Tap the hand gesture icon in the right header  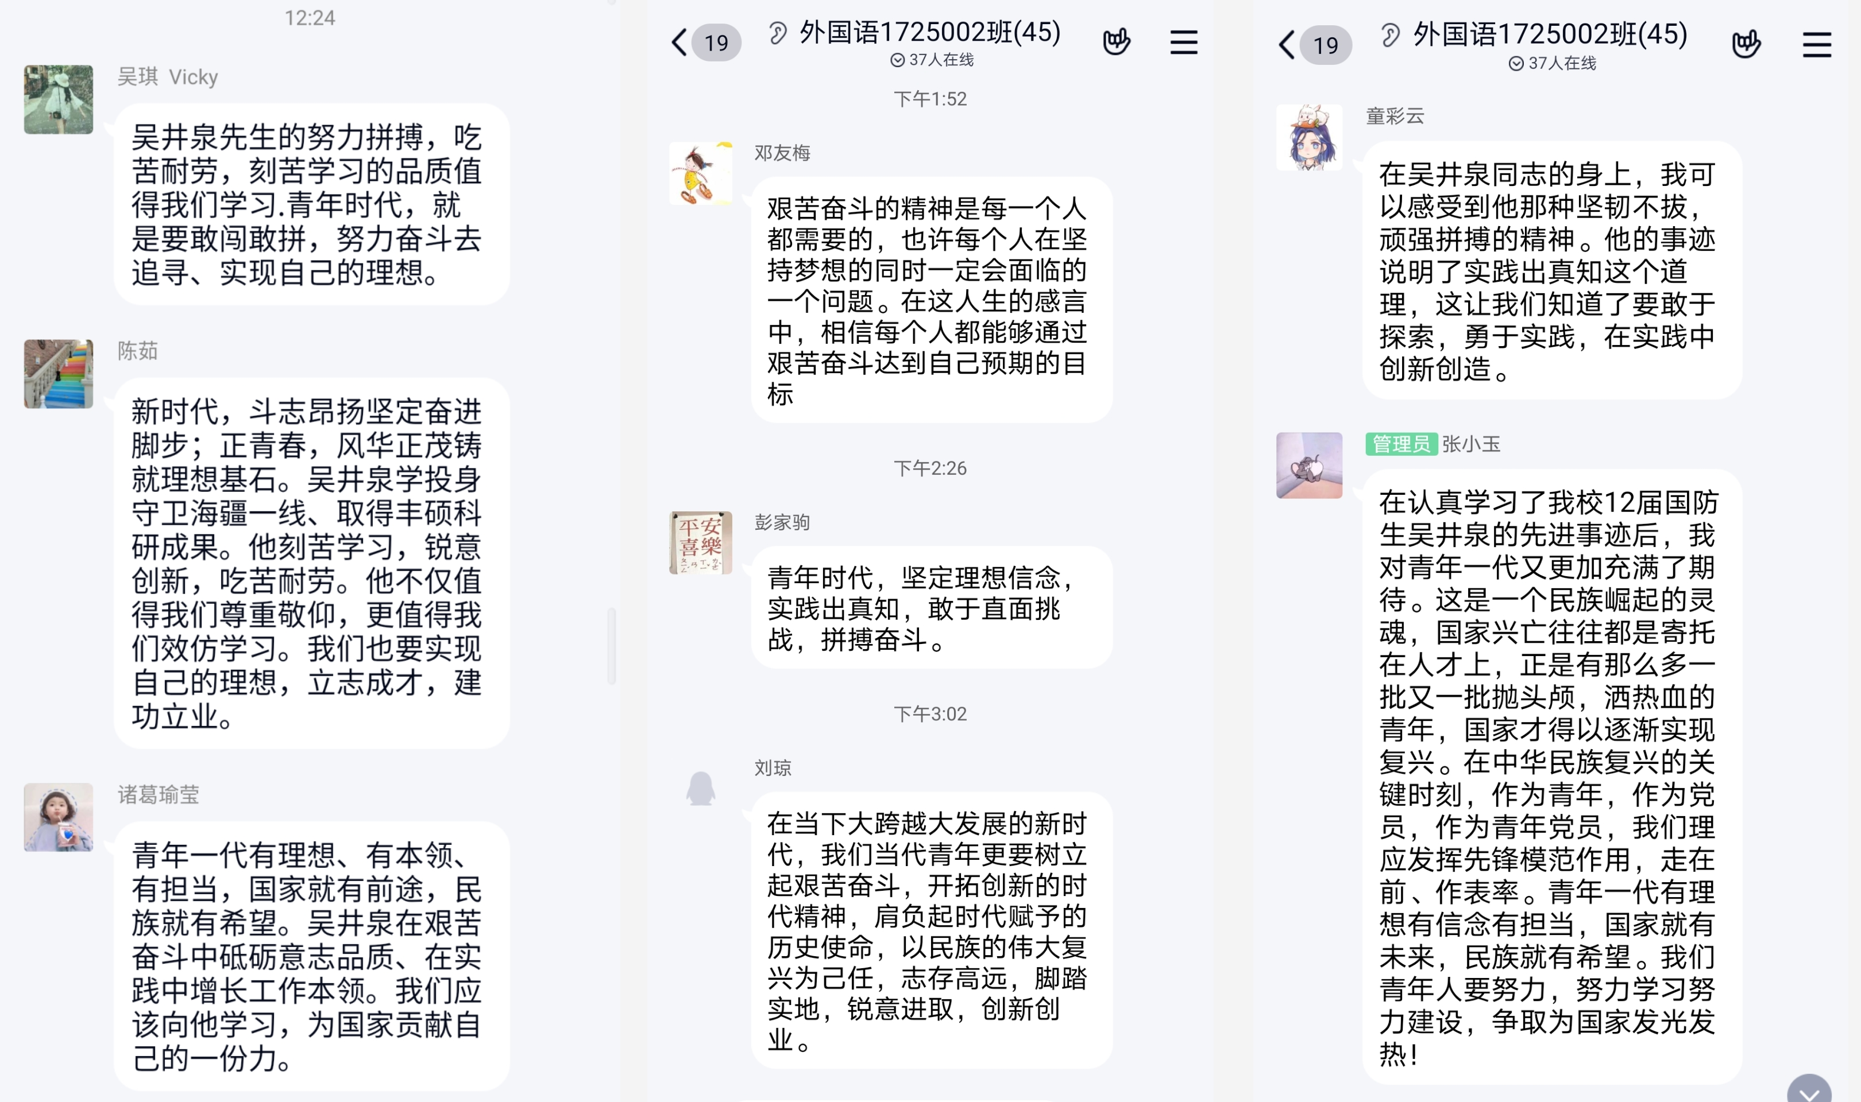(x=1746, y=44)
